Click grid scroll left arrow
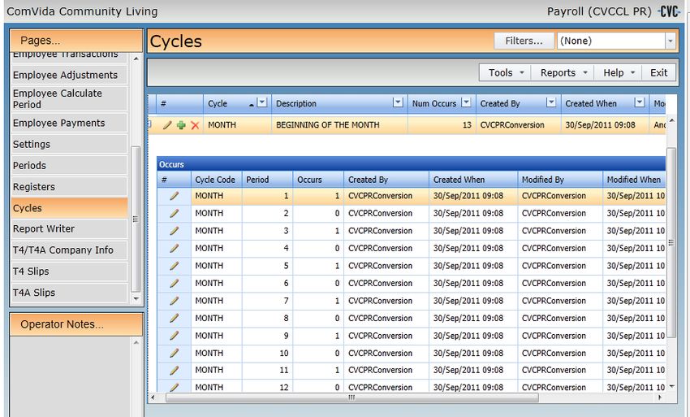 point(153,397)
